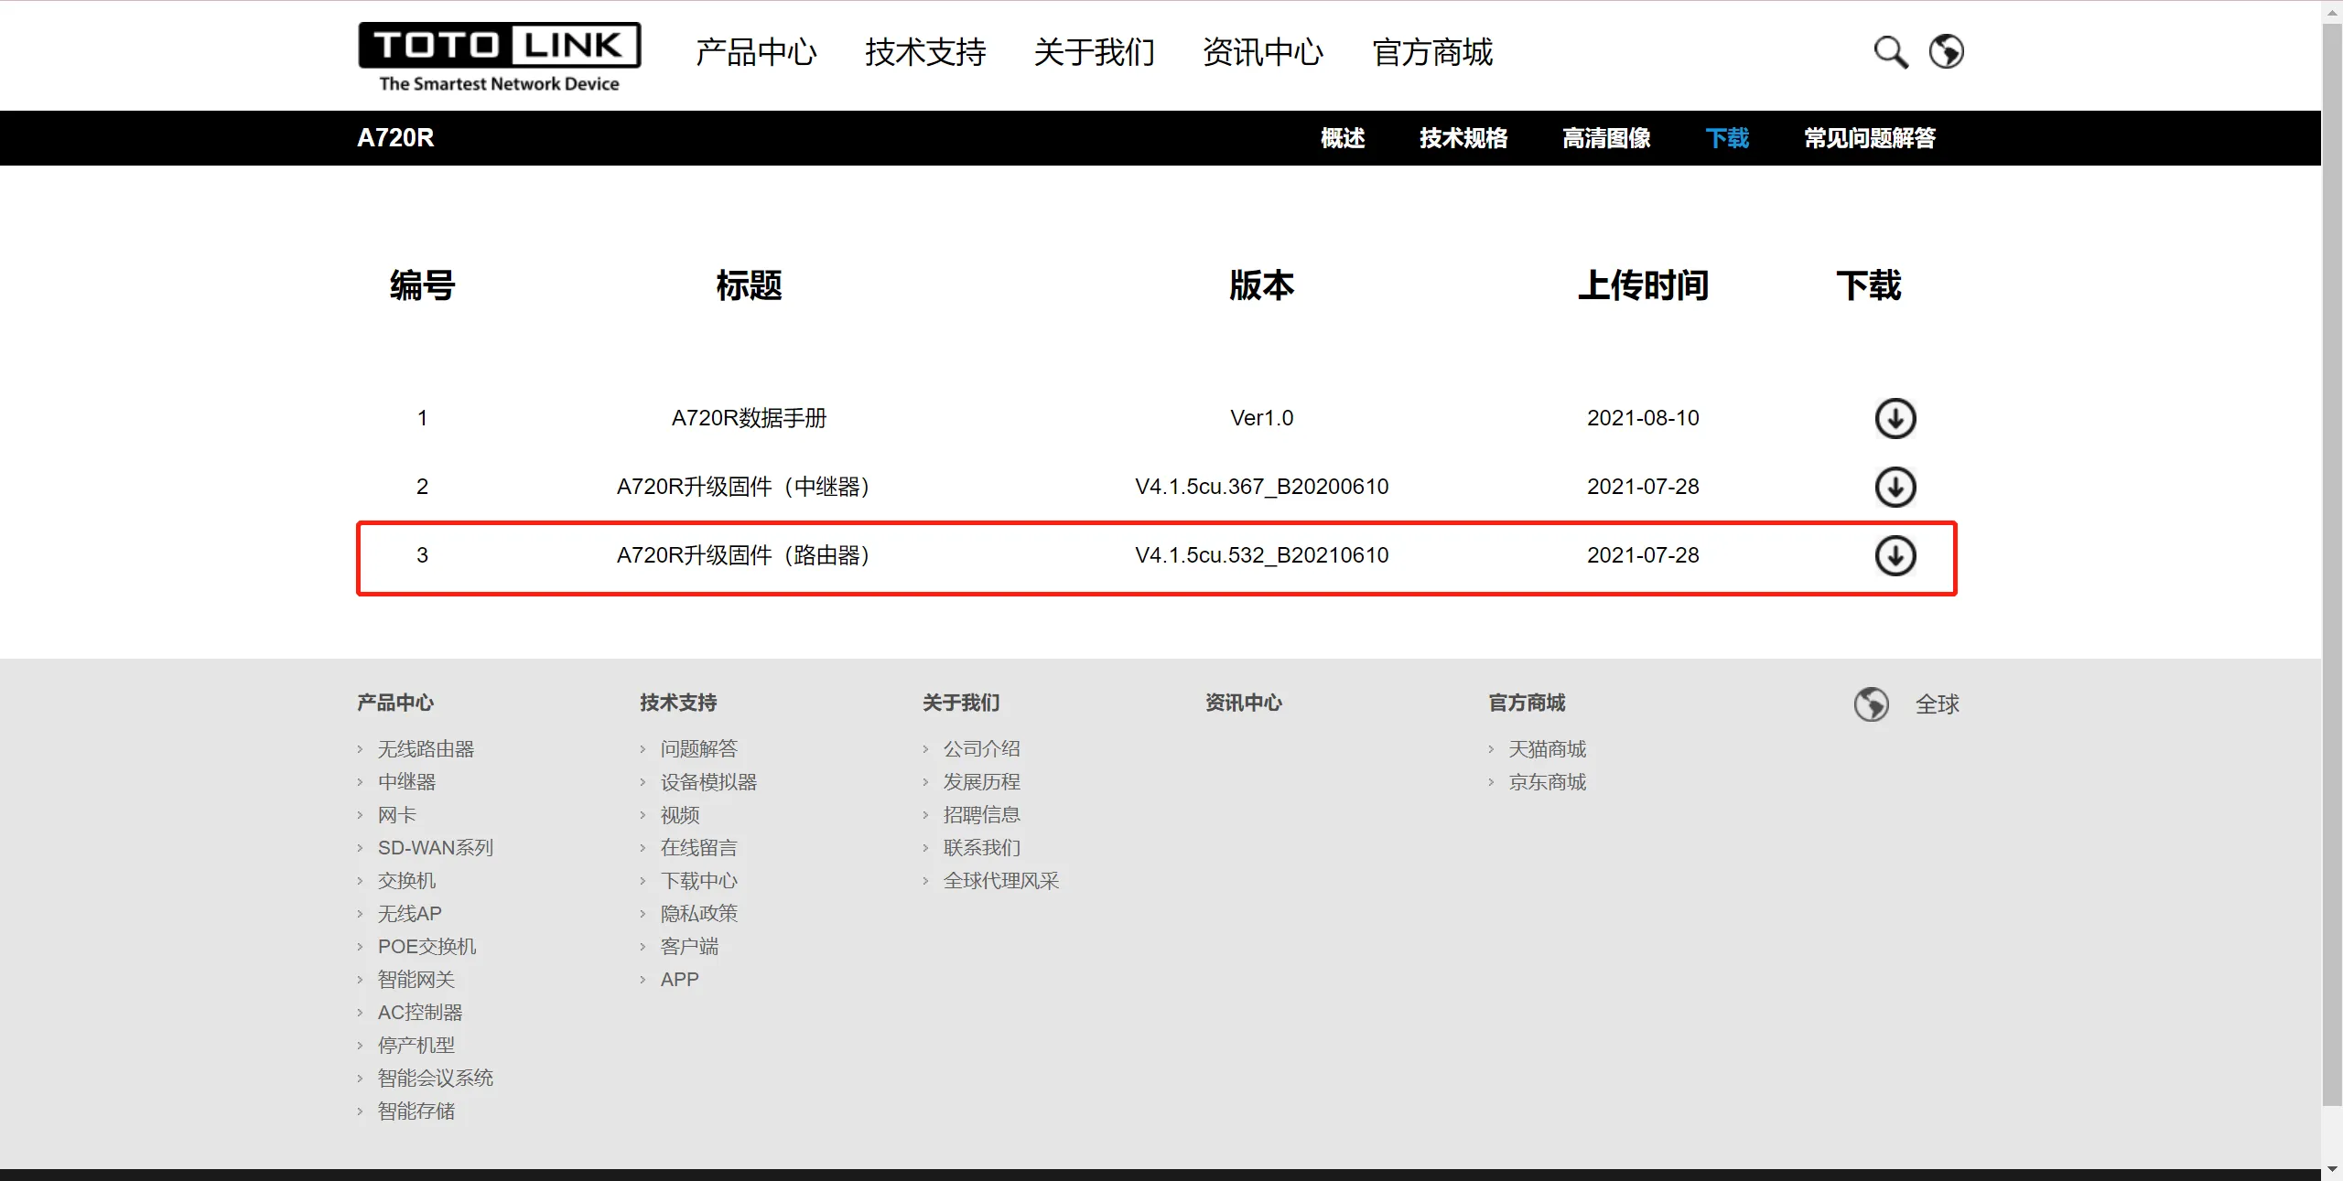Viewport: 2343px width, 1181px height.
Task: Download the A720R数据手册 file
Action: [1895, 418]
